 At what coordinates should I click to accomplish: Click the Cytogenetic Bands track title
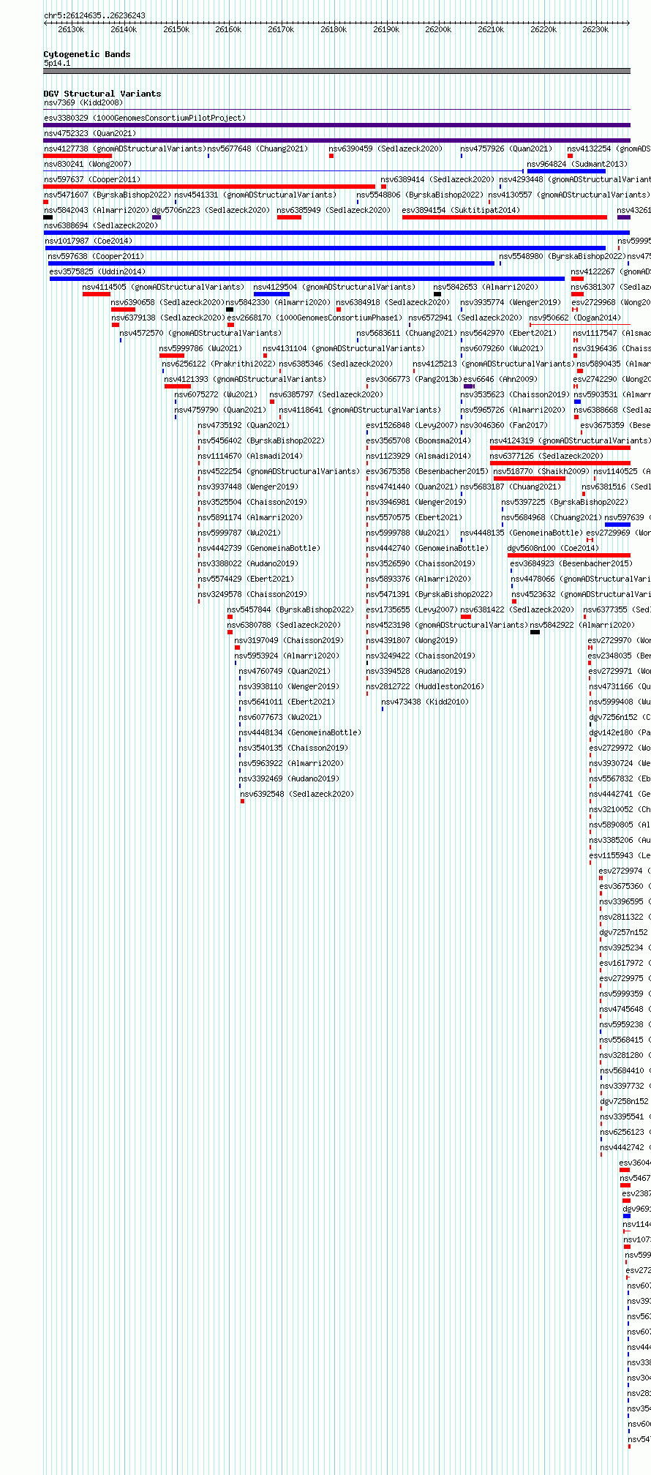click(87, 54)
